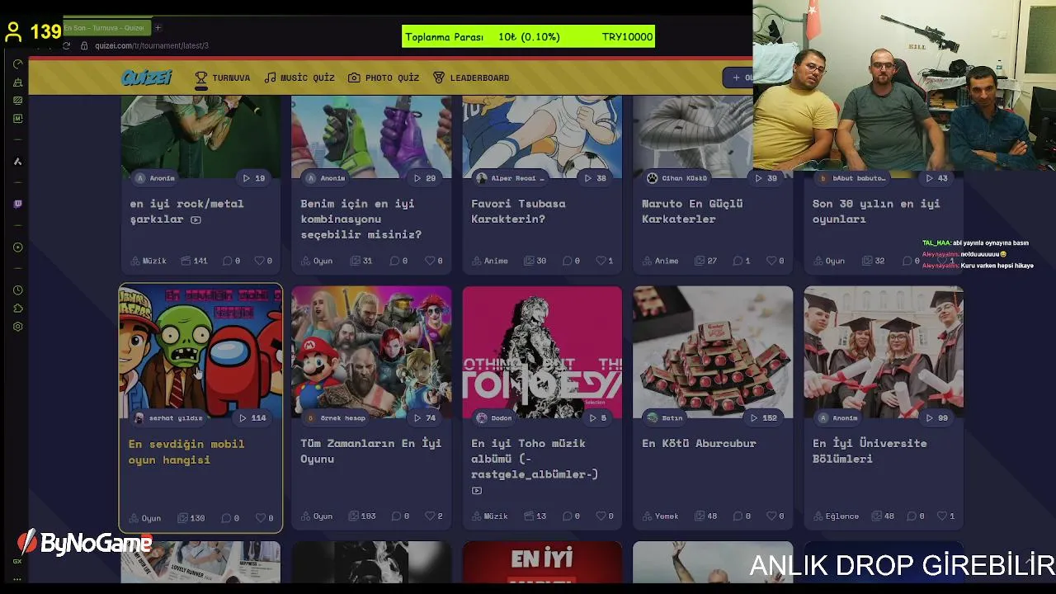Screen dimensions: 1056x594
Task: Open the Turnuva tab in Quizei navbar
Action: point(223,78)
